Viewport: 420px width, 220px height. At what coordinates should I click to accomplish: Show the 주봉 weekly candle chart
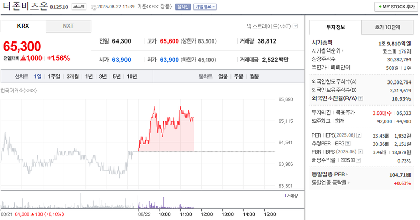(x=238, y=76)
